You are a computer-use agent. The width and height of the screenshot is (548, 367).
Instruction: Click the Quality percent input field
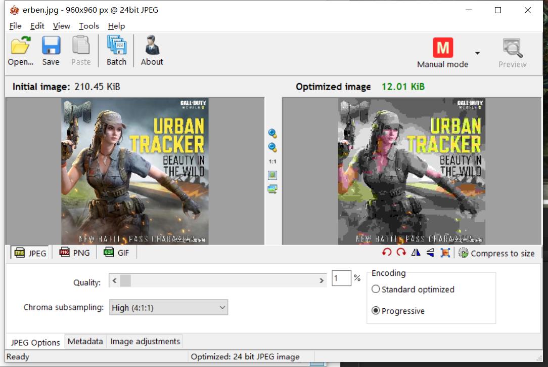[x=341, y=278]
